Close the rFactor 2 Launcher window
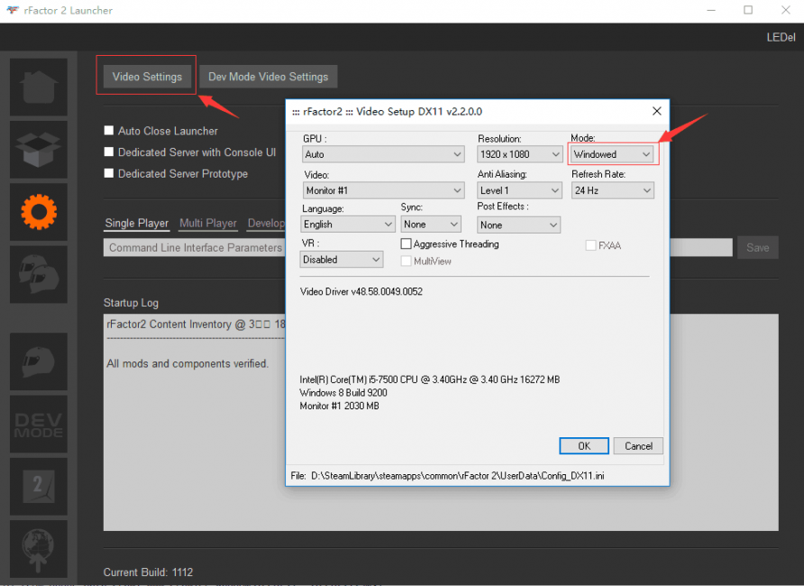 [x=786, y=10]
